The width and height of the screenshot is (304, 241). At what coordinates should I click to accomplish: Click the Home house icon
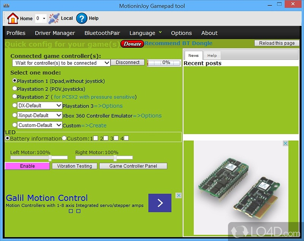click(x=13, y=18)
